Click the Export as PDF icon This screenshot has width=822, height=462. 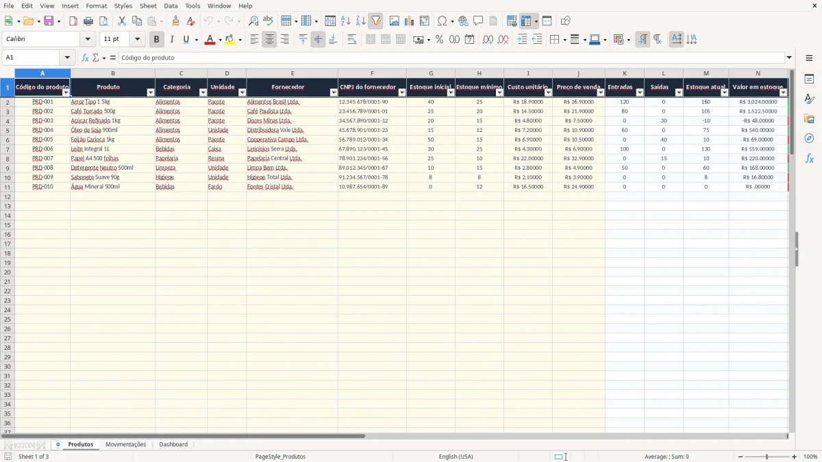(73, 21)
